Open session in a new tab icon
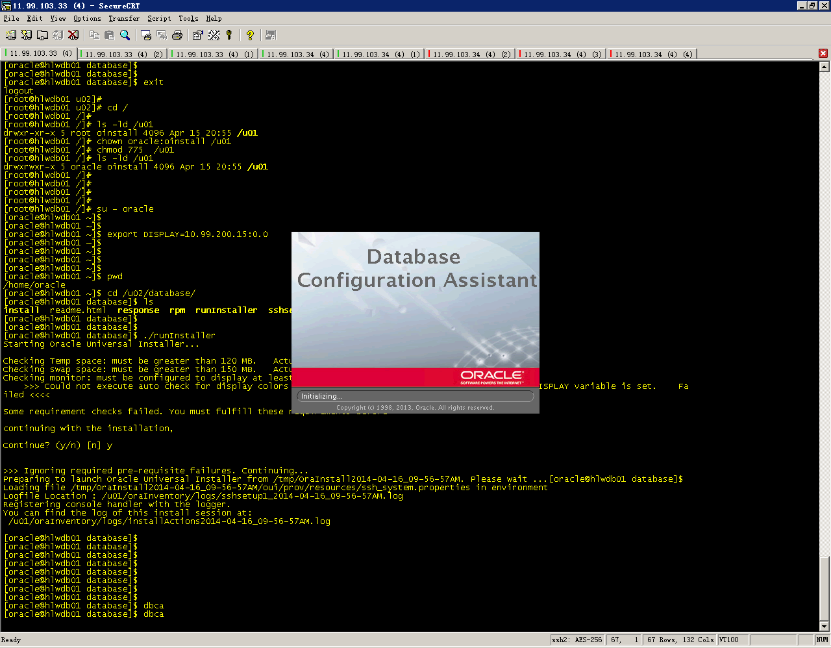The image size is (831, 648). point(42,34)
